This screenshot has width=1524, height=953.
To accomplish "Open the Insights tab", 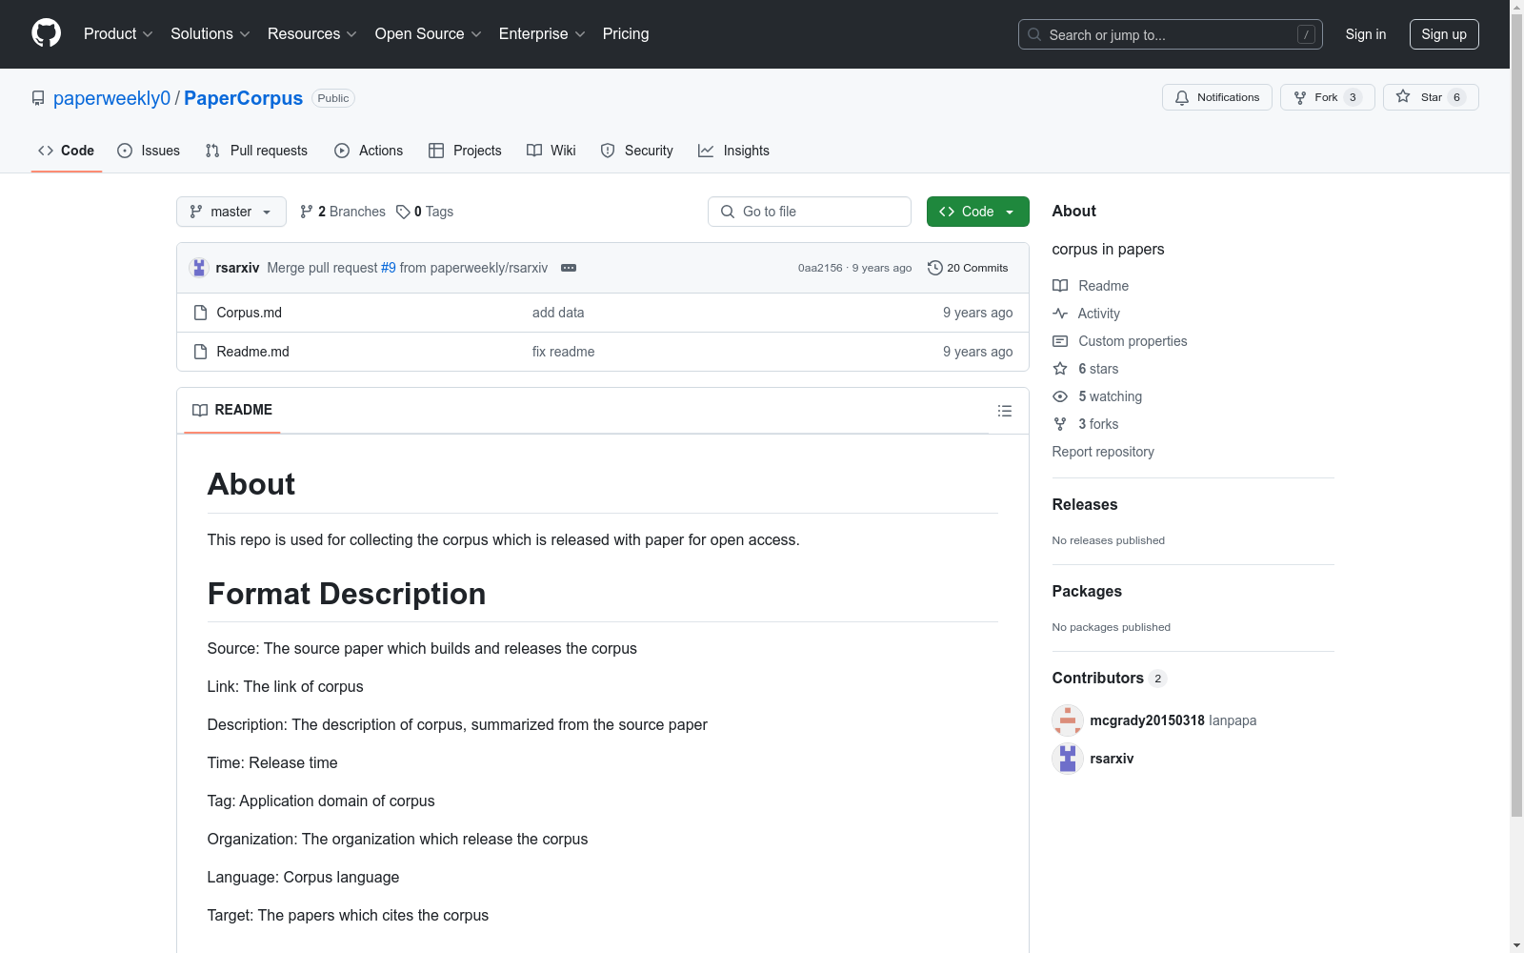I will point(733,151).
